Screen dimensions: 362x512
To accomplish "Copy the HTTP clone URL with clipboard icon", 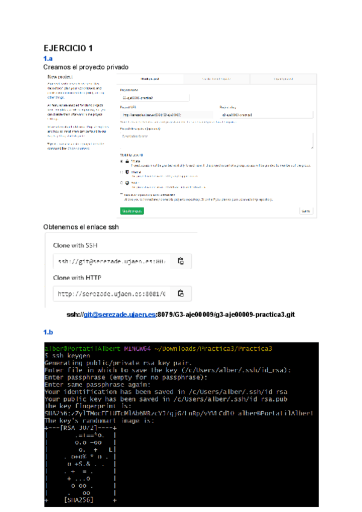I will (180, 293).
